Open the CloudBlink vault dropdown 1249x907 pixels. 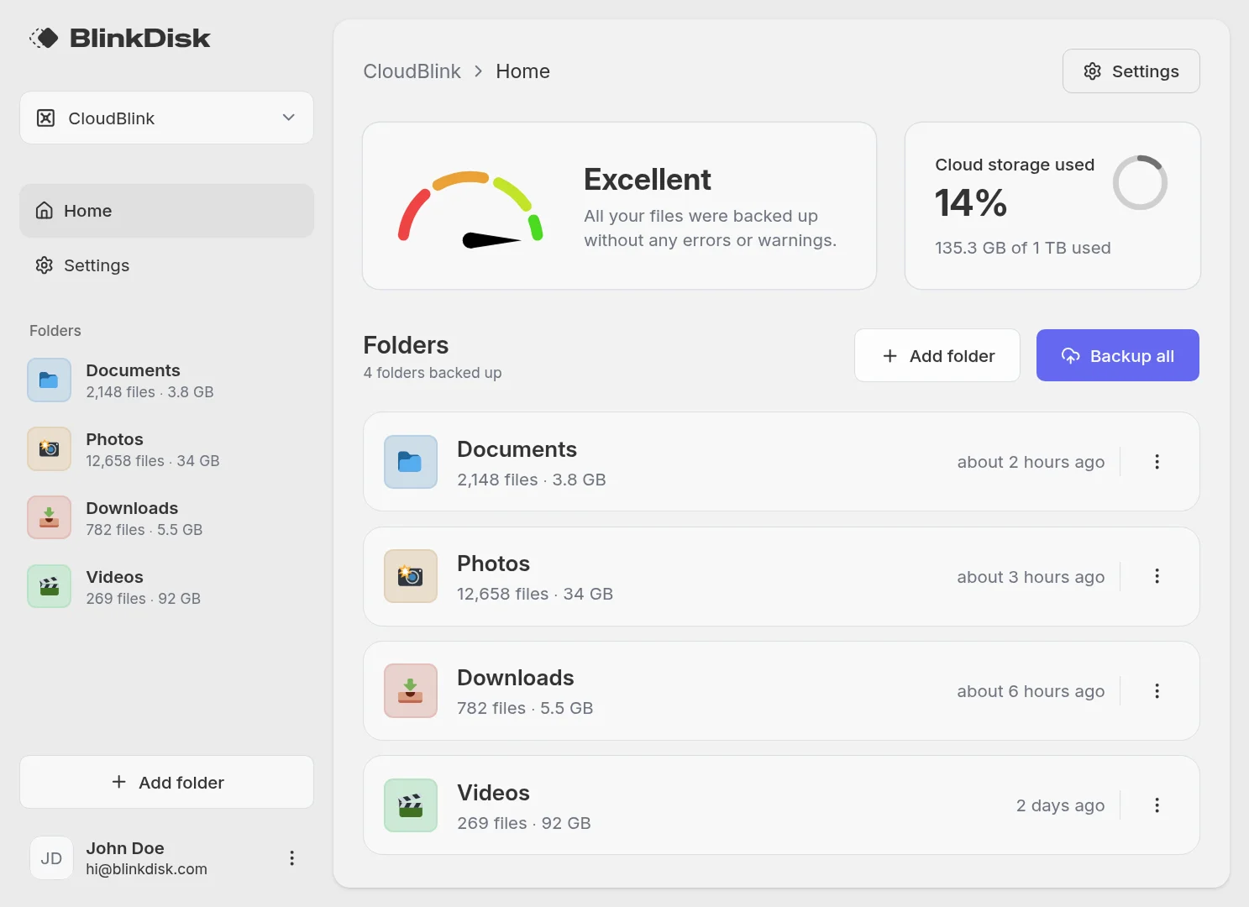click(289, 118)
